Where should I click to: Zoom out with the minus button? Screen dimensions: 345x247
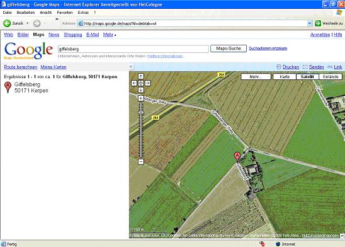tap(141, 161)
